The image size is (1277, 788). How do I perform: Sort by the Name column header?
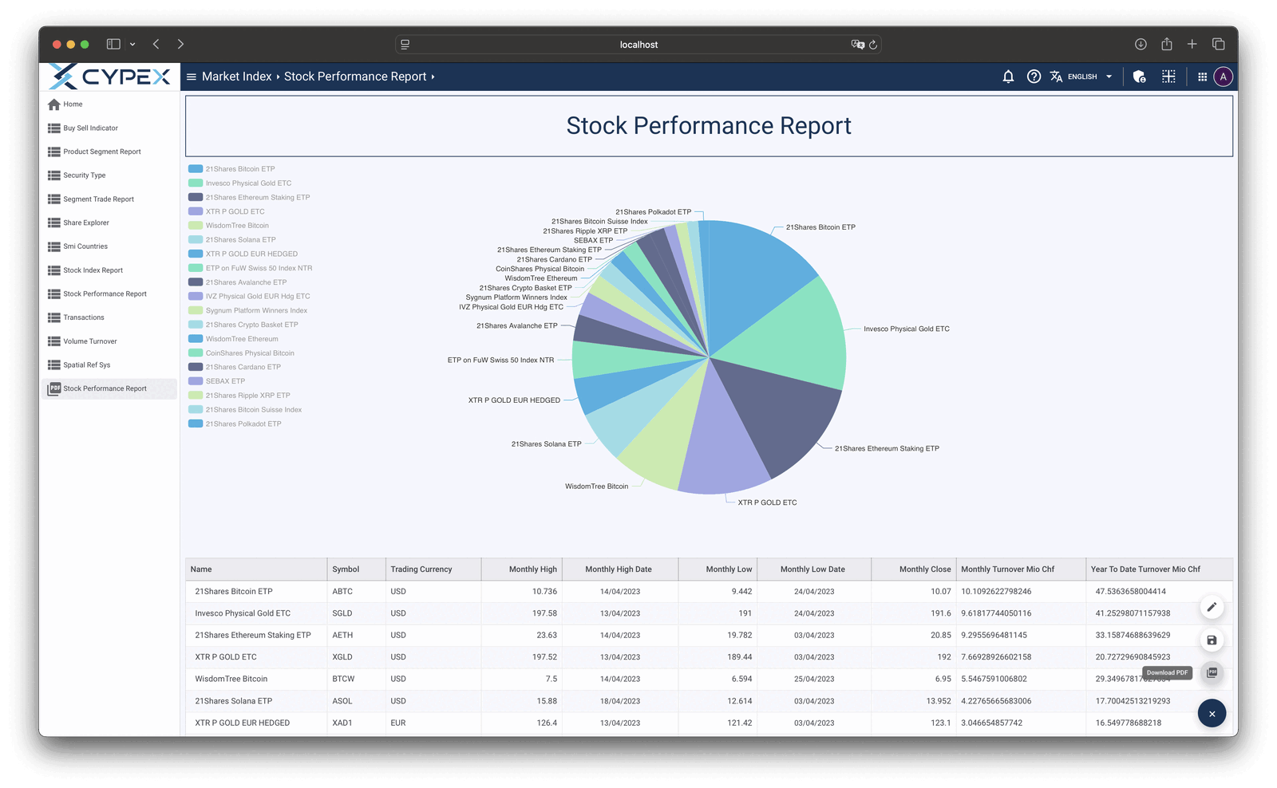(x=256, y=569)
